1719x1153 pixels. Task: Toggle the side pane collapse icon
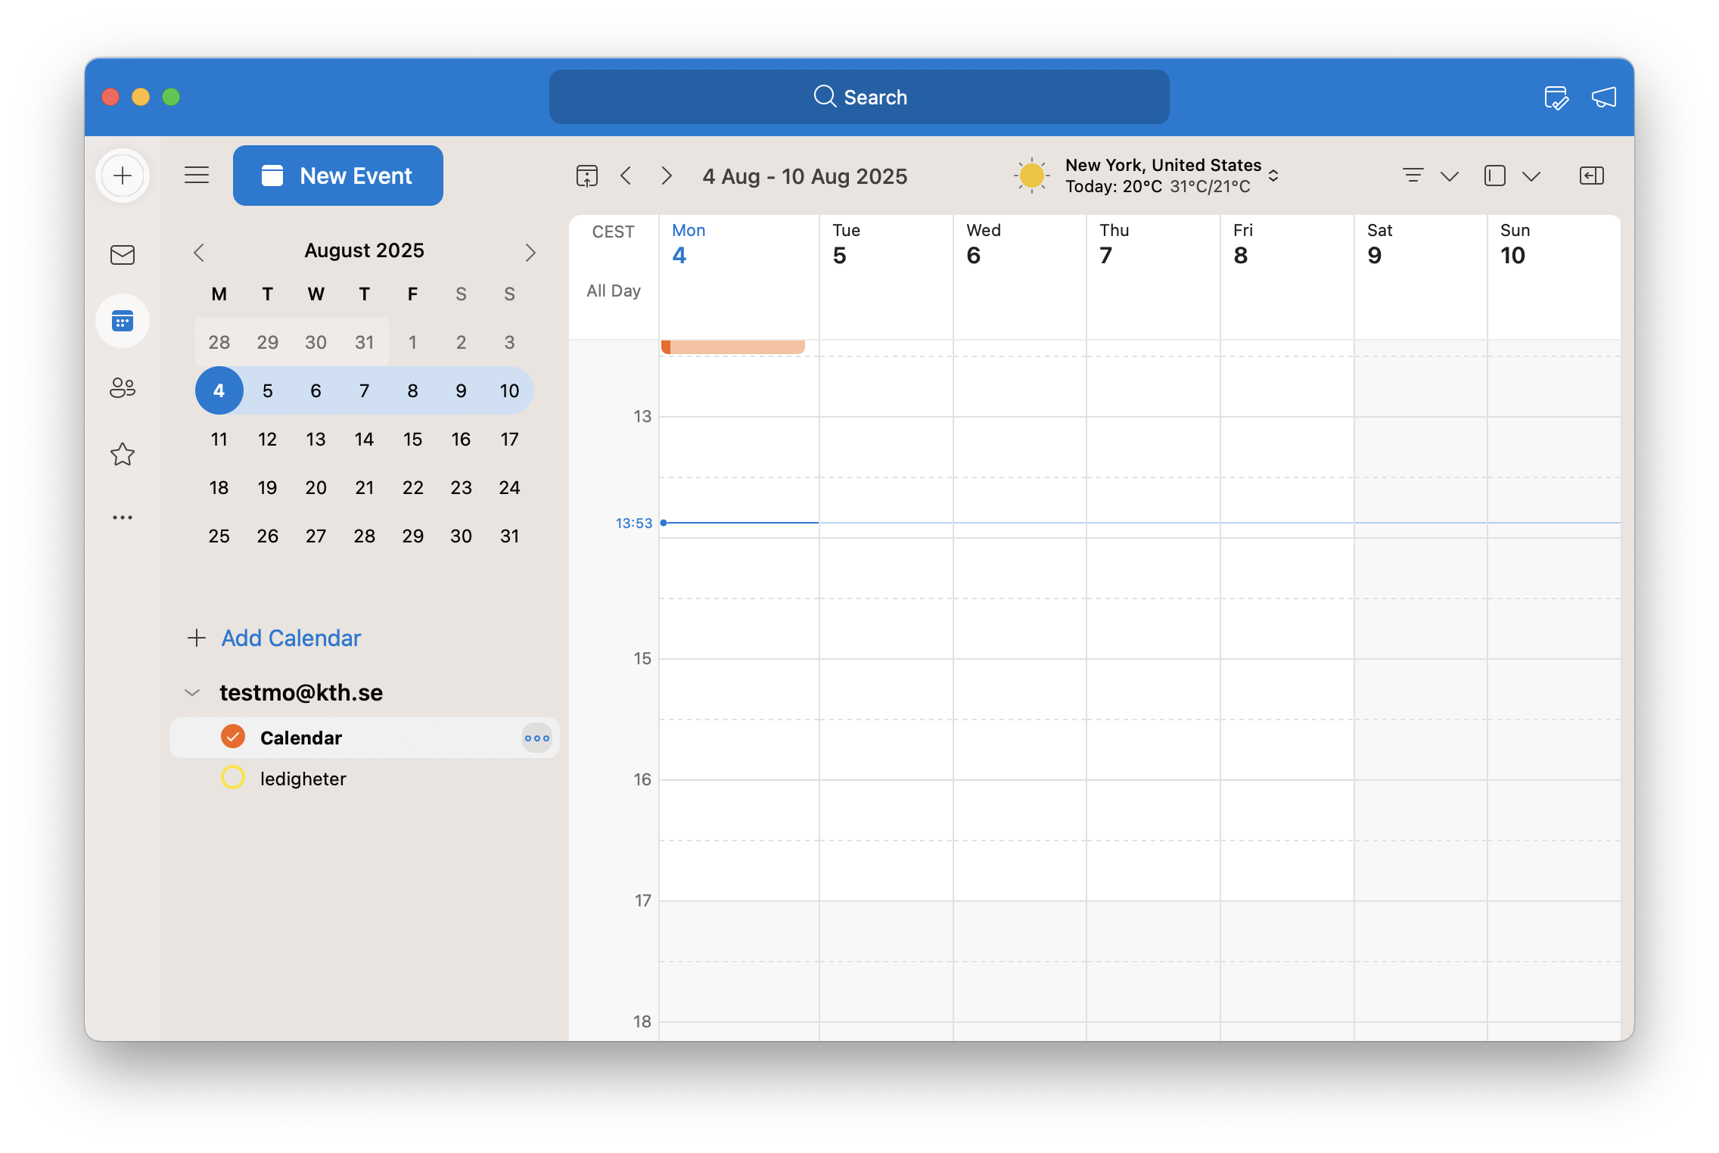(x=1592, y=176)
